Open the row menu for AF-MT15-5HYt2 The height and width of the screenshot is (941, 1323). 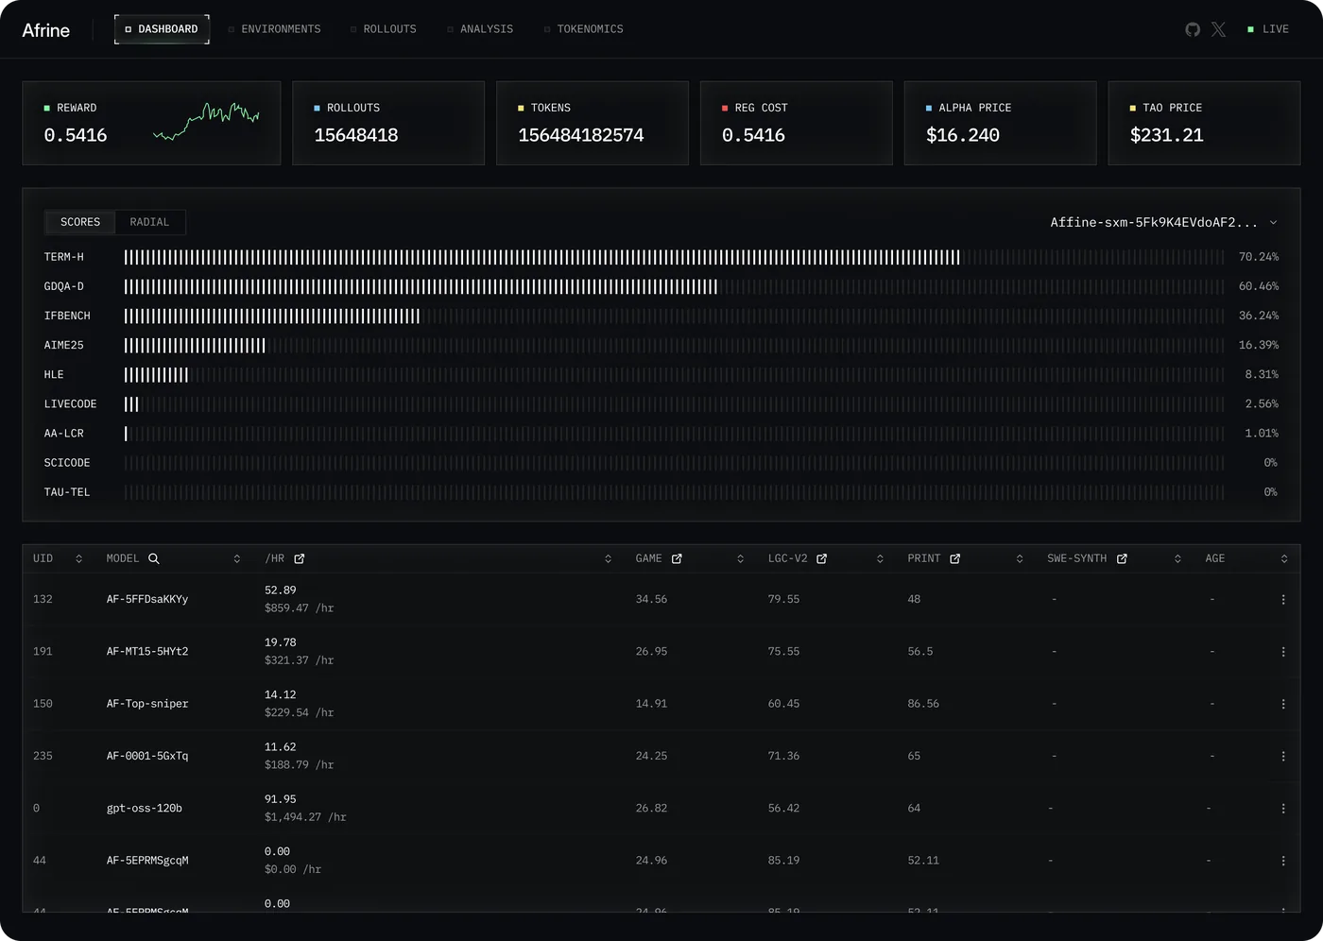(1283, 652)
